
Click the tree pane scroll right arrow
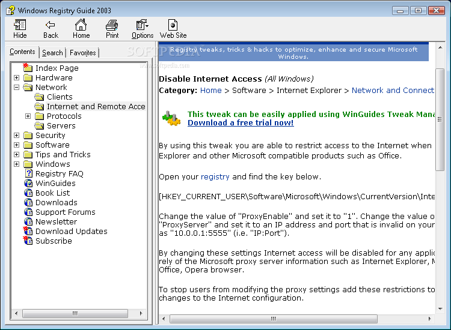141,313
